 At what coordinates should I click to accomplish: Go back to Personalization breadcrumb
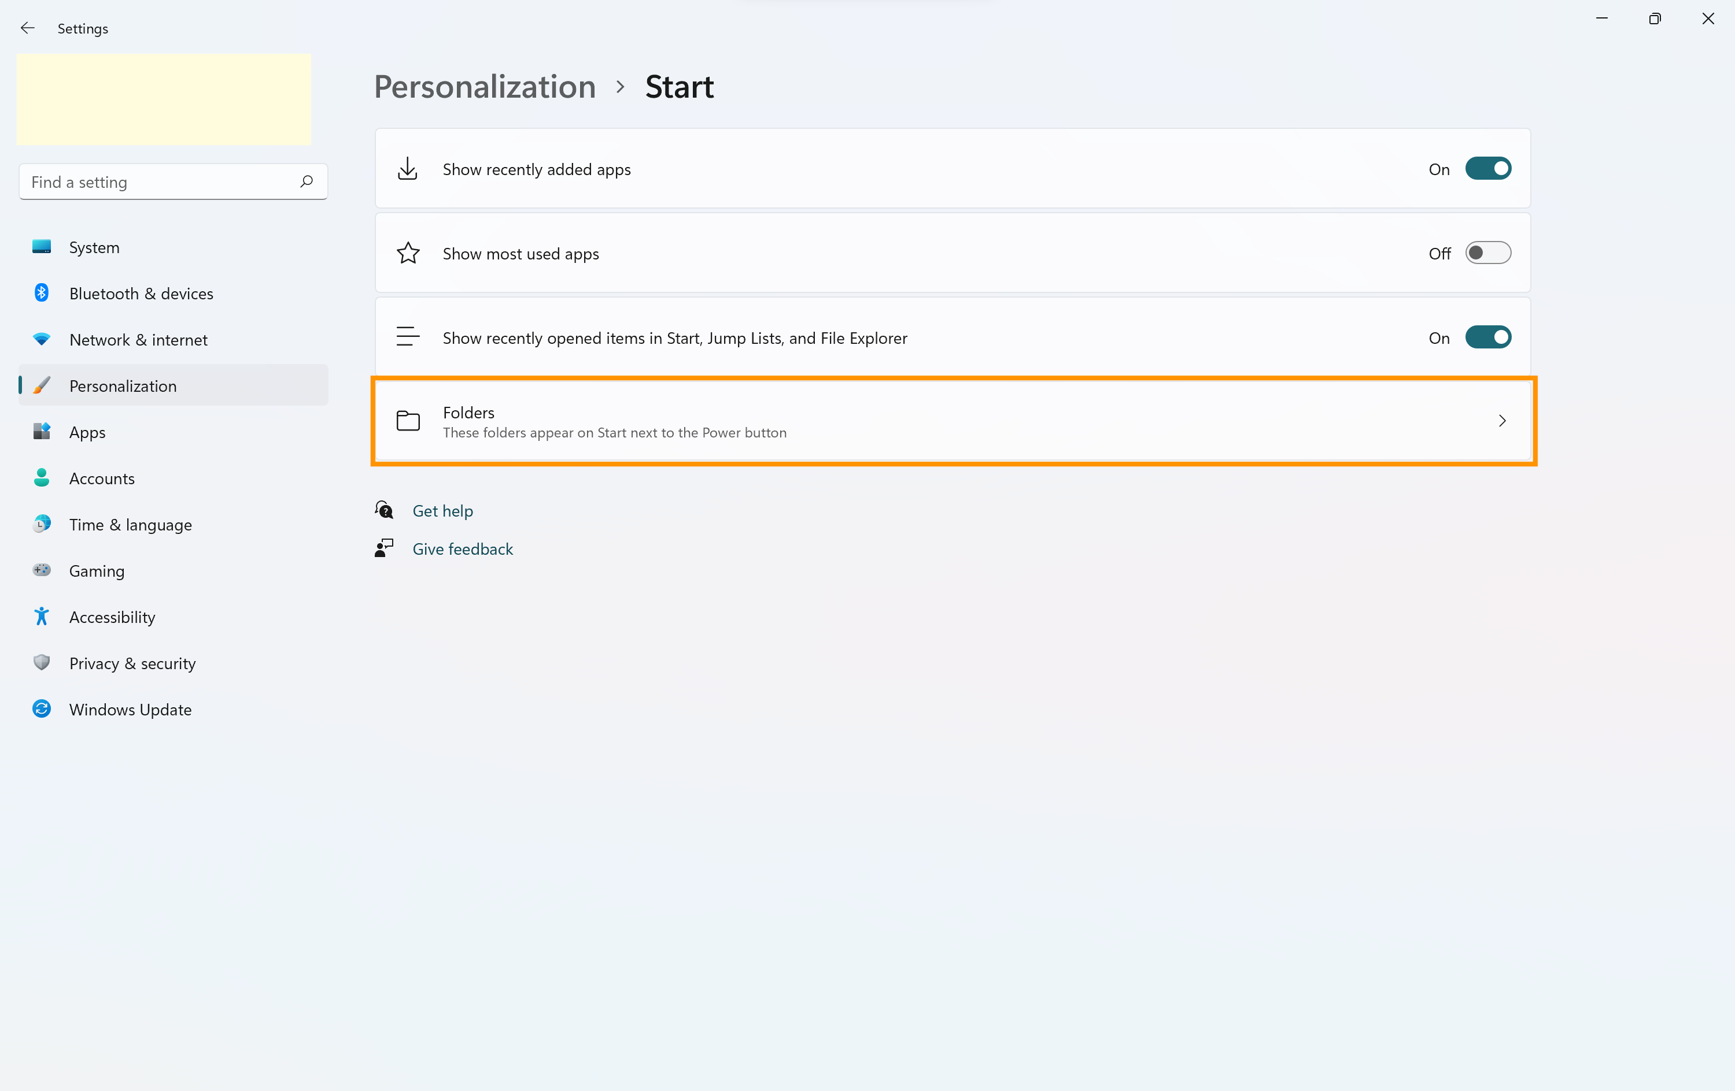point(485,87)
